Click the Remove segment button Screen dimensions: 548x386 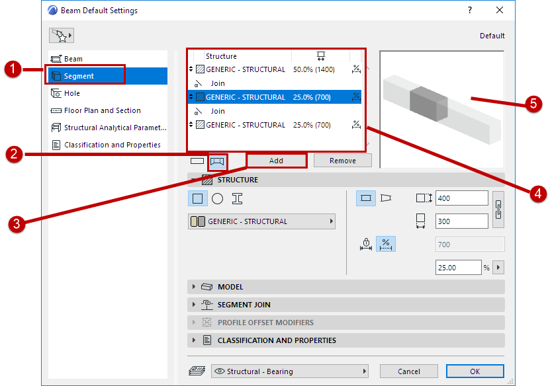pyautogui.click(x=343, y=161)
